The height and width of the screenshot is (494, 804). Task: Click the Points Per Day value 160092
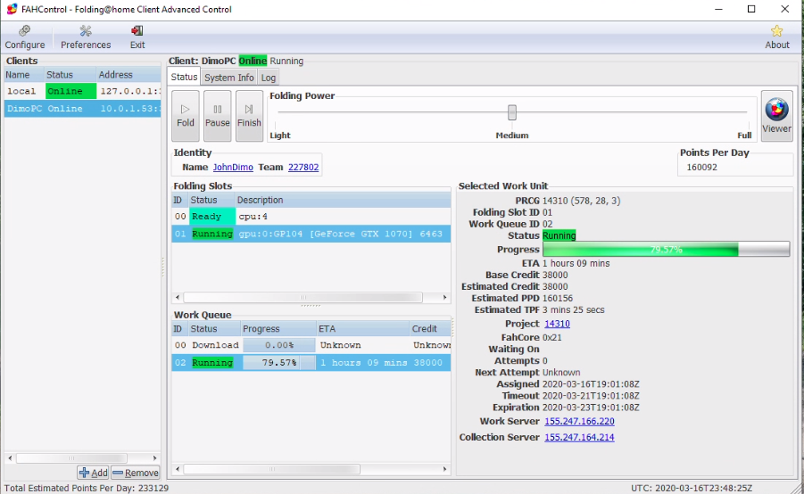tap(701, 167)
